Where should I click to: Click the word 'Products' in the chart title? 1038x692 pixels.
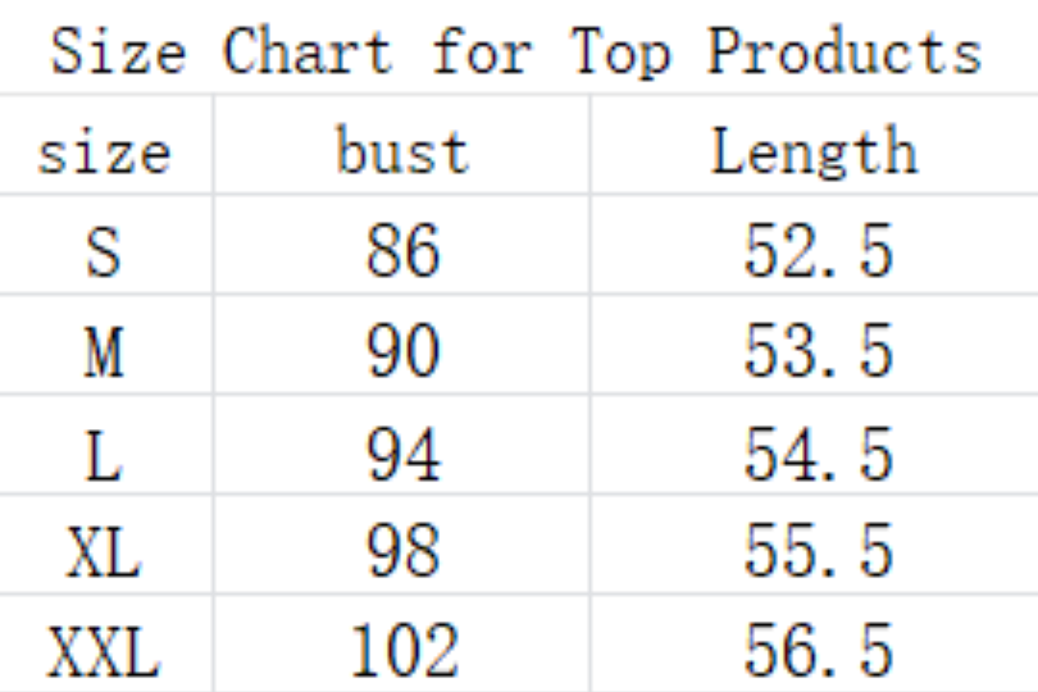(x=843, y=52)
